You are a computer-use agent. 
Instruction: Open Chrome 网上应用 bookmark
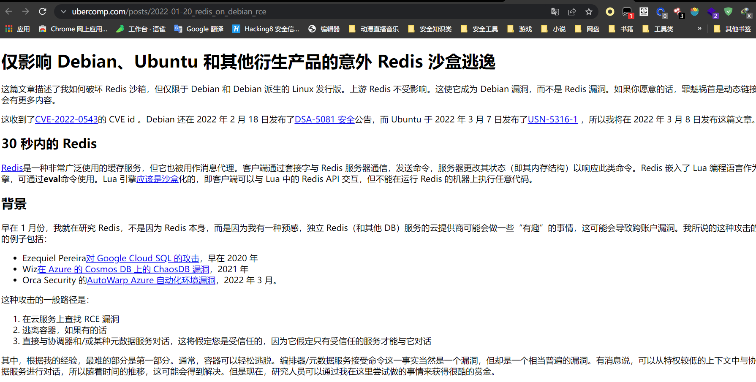click(73, 29)
